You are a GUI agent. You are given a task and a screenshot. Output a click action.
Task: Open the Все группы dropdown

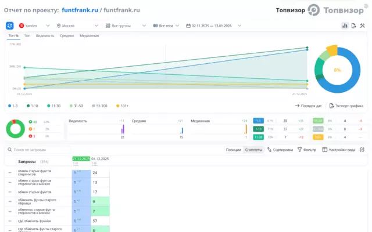pyautogui.click(x=126, y=26)
